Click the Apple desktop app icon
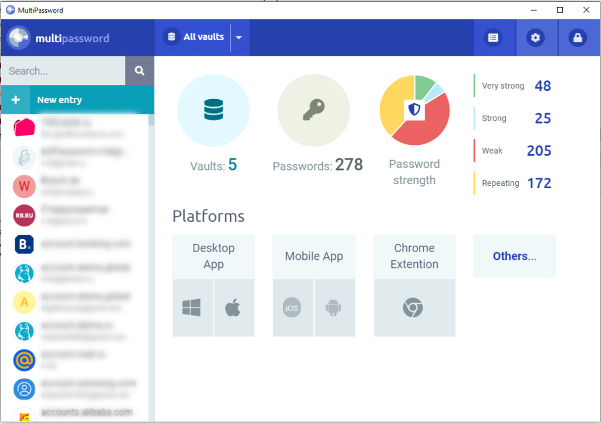The width and height of the screenshot is (601, 424). click(234, 307)
